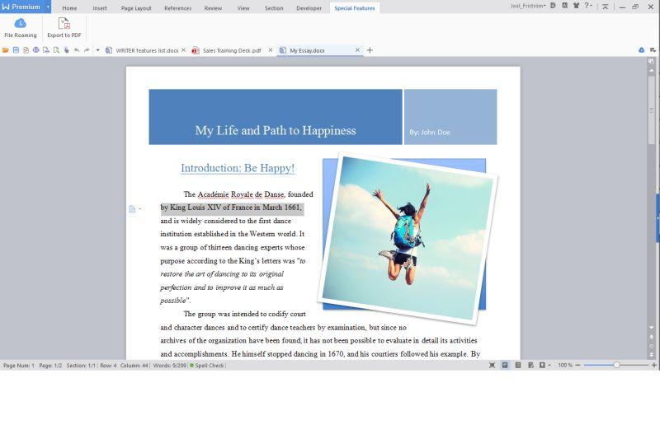Click the Section: 1/1 status entry
This screenshot has height=434, width=660.
click(x=81, y=366)
